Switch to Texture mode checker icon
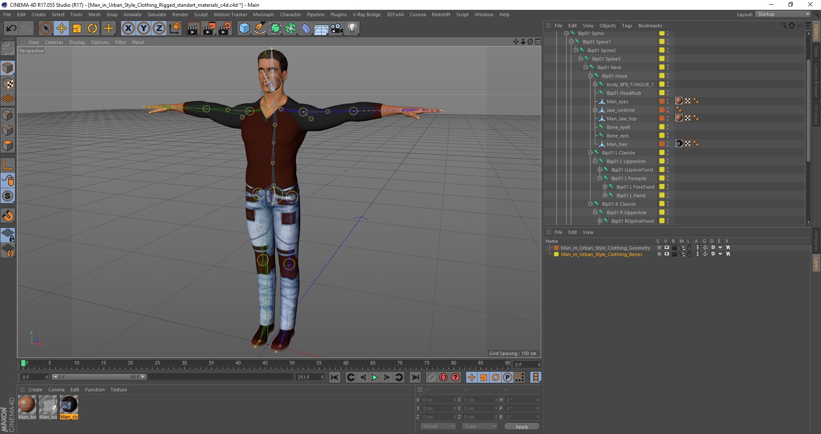821x434 pixels. tap(8, 84)
